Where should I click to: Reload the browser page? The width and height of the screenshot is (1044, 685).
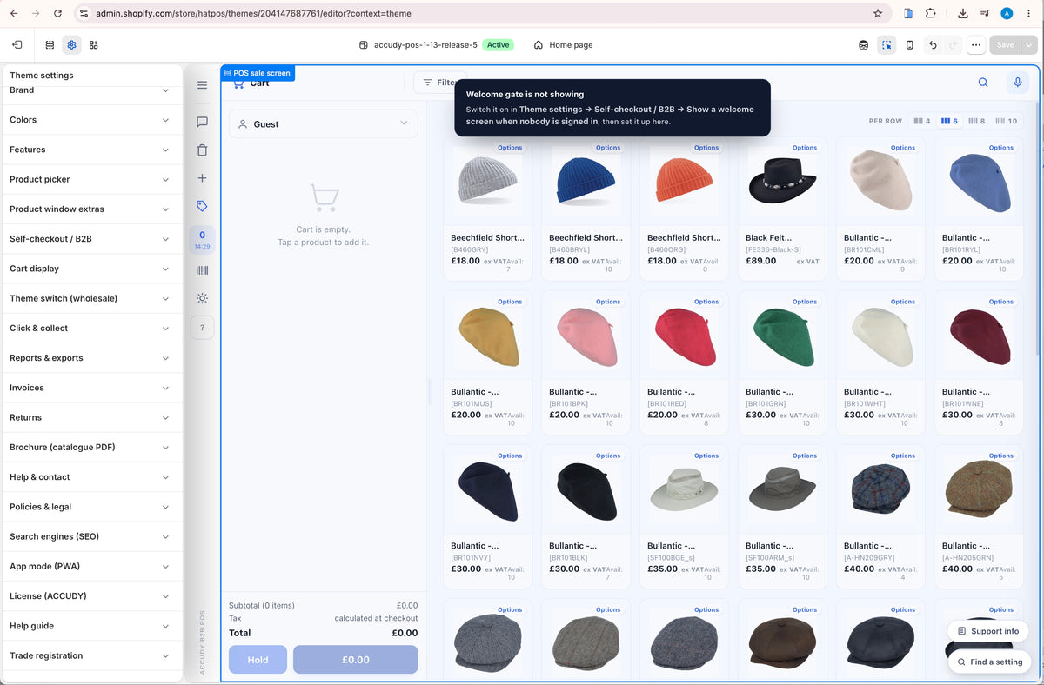[57, 13]
